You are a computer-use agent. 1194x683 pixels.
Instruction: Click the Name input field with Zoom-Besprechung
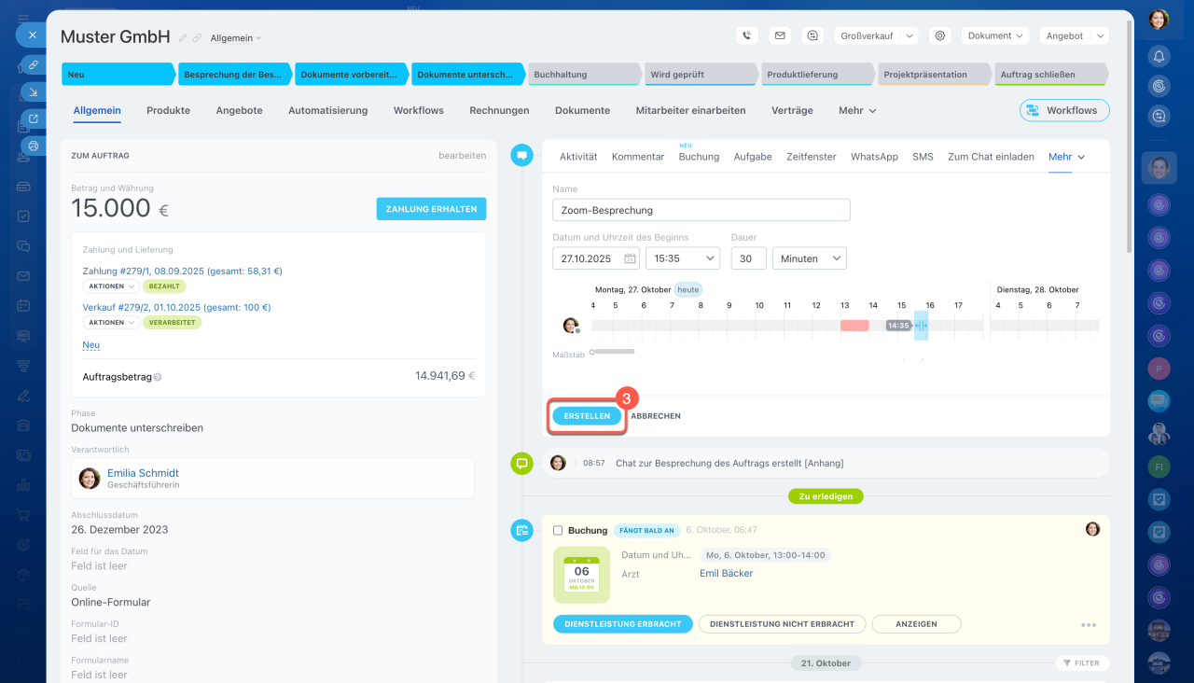pyautogui.click(x=701, y=210)
